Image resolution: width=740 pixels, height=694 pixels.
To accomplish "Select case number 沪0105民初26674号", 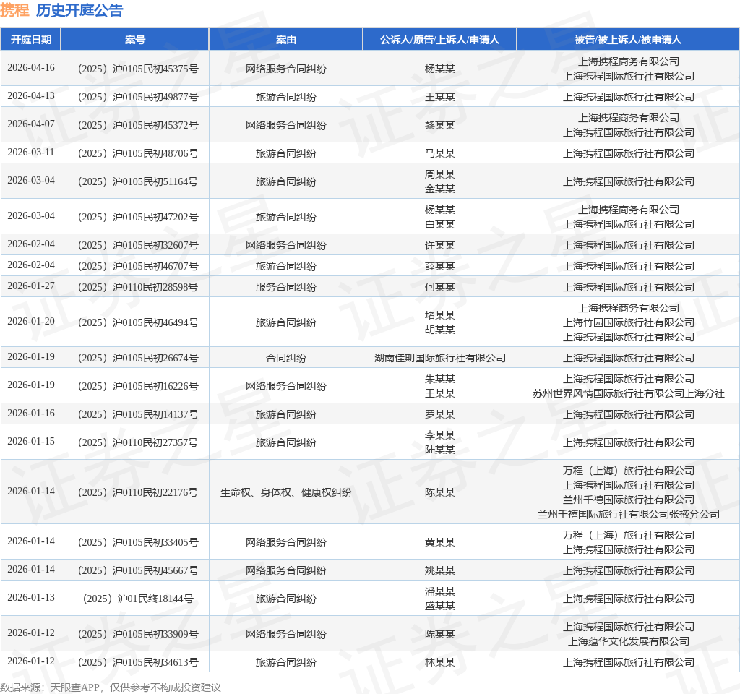I will (x=138, y=358).
